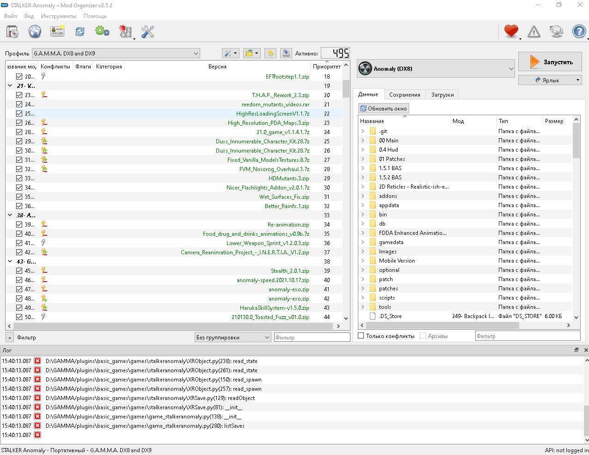Close the log panel
The image size is (589, 455).
586,350
